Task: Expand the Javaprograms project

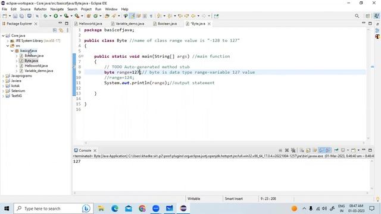Action: coord(3,75)
